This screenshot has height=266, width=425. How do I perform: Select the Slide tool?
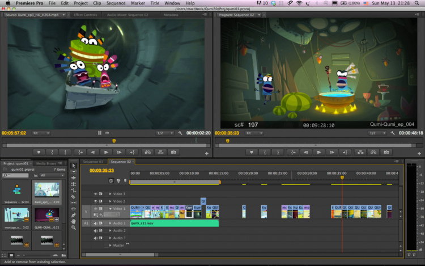click(x=74, y=209)
